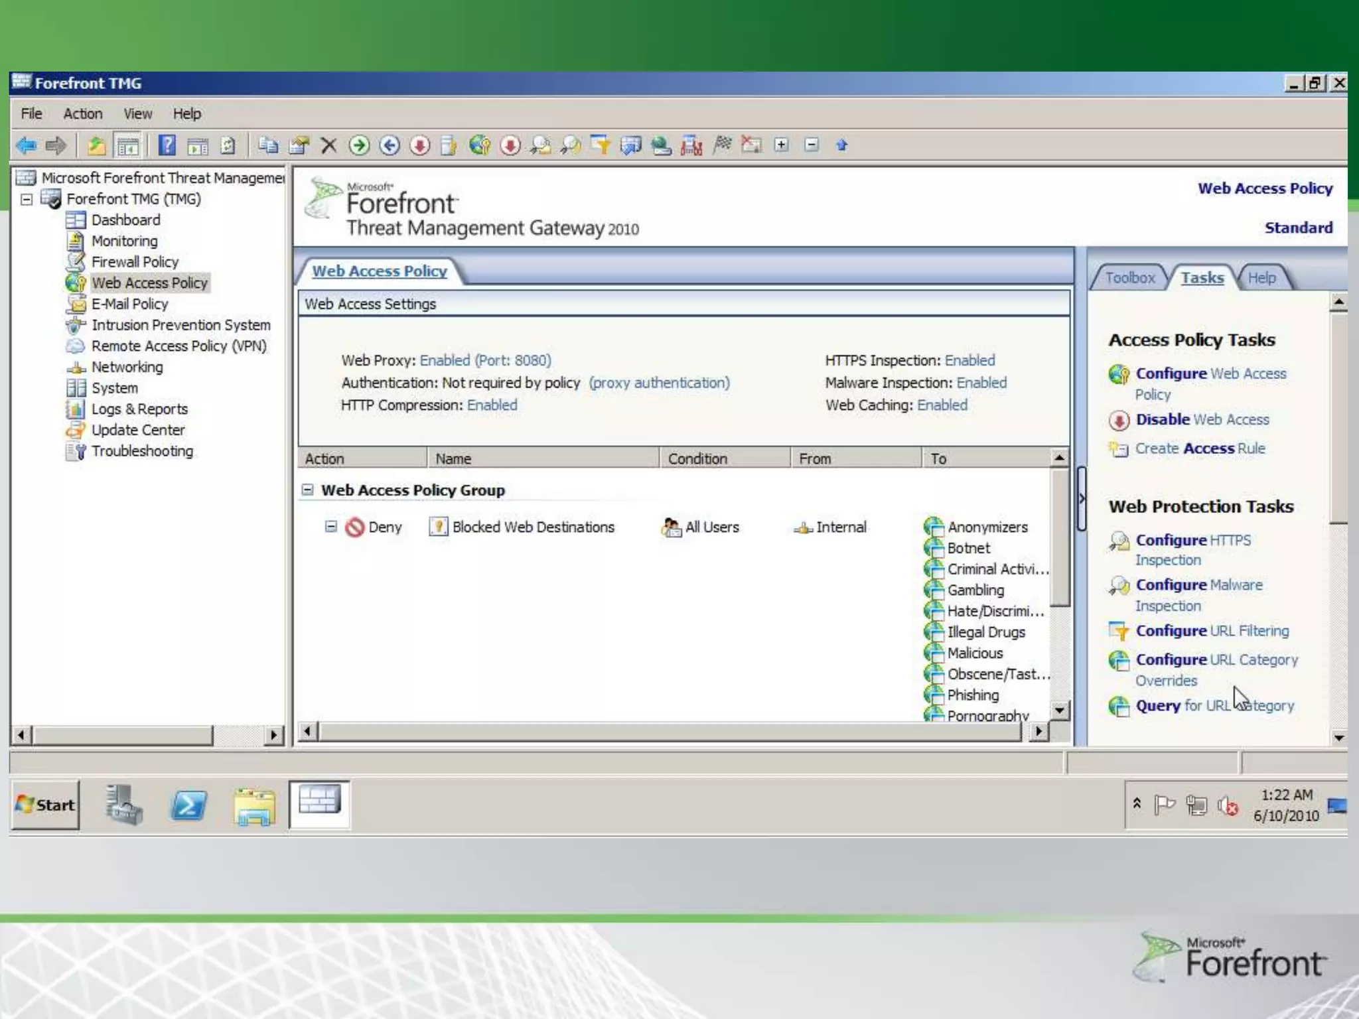Click the Configure URL Filtering funnel icon

pyautogui.click(x=1119, y=631)
